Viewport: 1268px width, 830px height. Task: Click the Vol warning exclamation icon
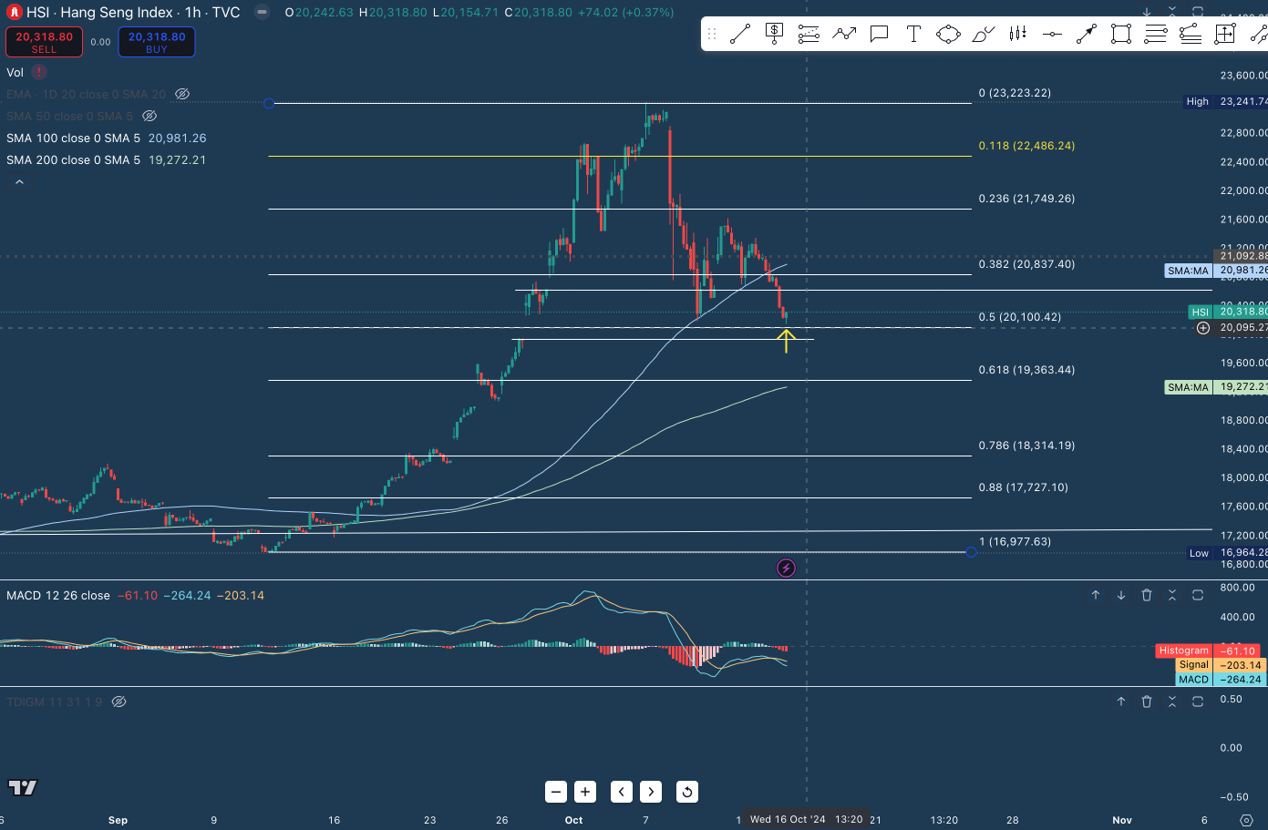click(38, 72)
